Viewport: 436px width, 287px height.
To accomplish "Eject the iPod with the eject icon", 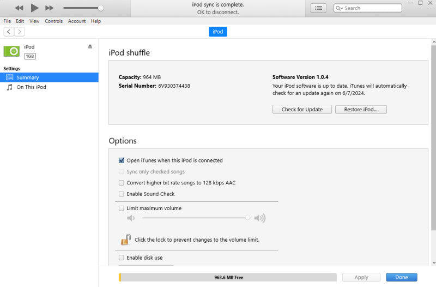I will pos(90,46).
